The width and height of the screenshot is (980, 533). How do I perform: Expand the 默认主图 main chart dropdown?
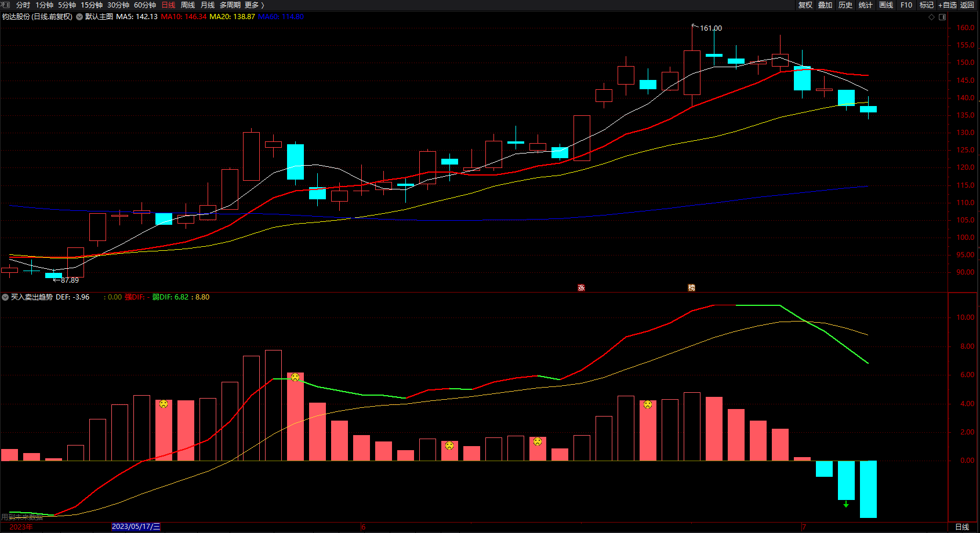(x=79, y=17)
